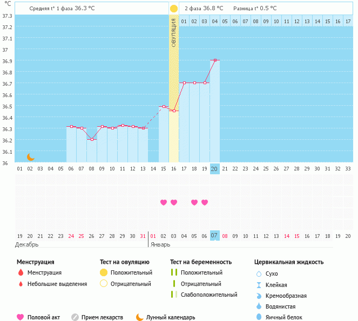Click the Половой акт heart legend icon

click(x=21, y=317)
